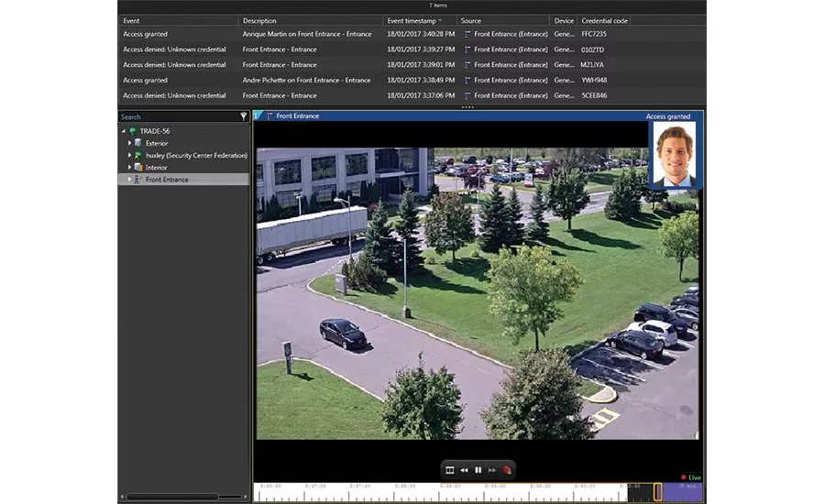
Task: Select Front Entrance in the entity tree
Action: (x=167, y=180)
